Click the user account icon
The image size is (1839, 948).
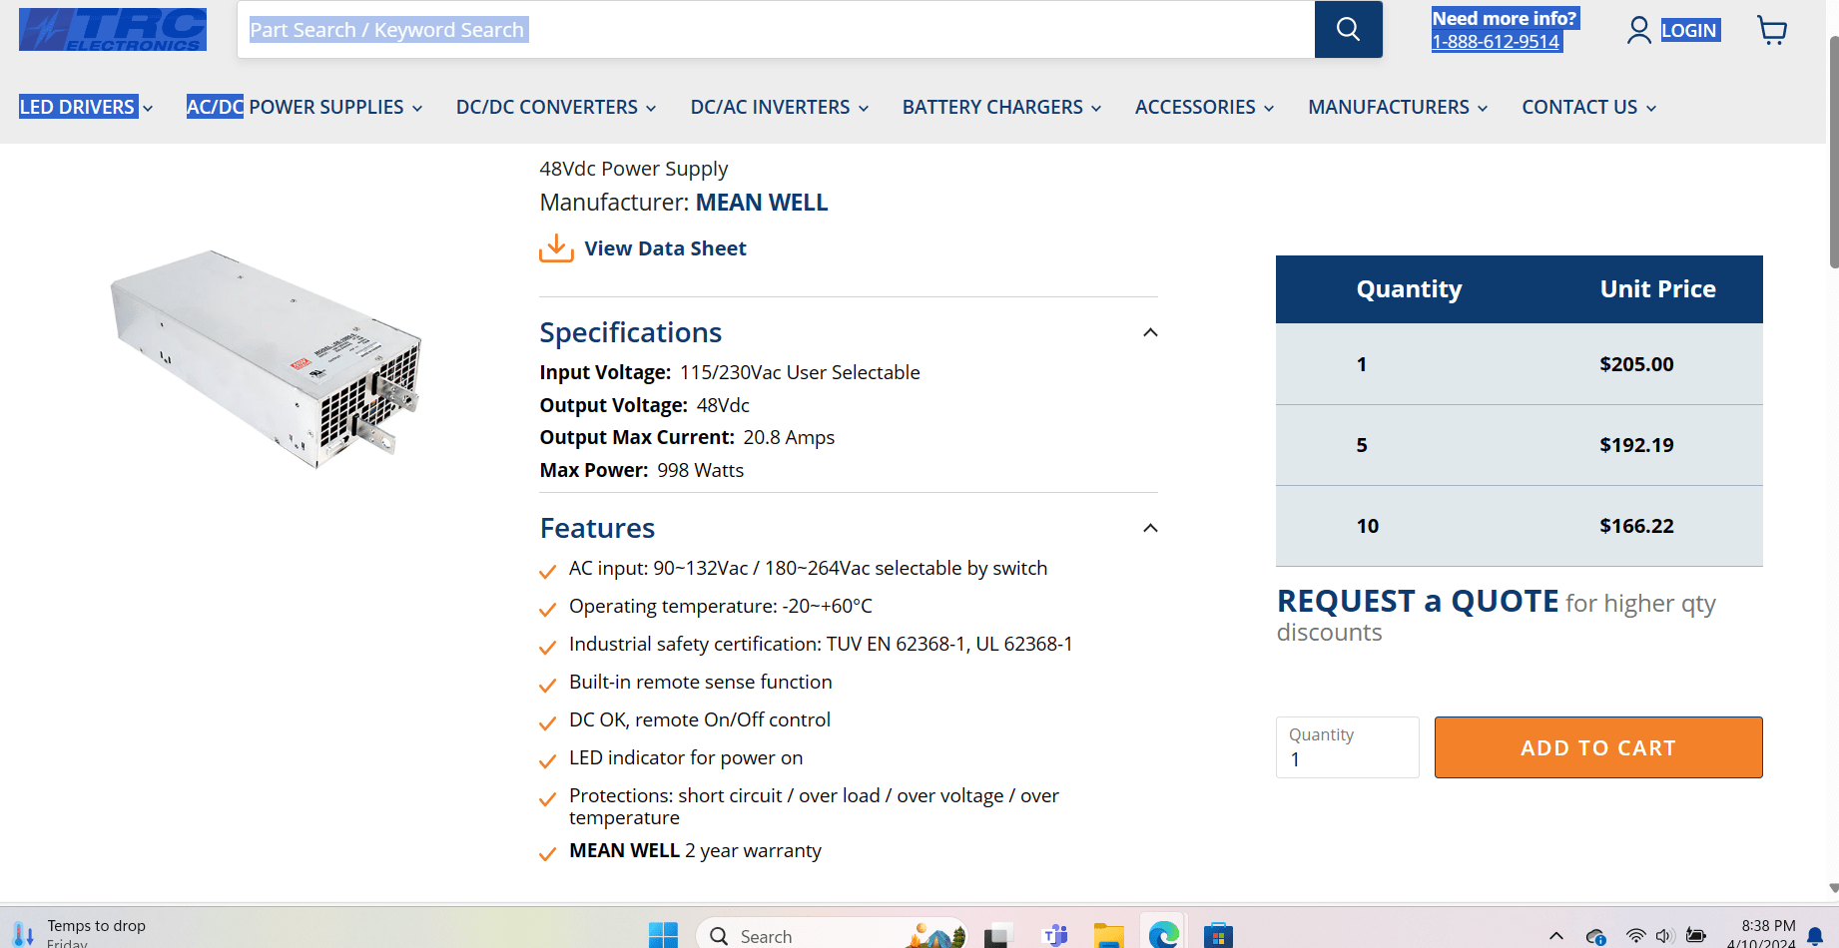(1638, 30)
